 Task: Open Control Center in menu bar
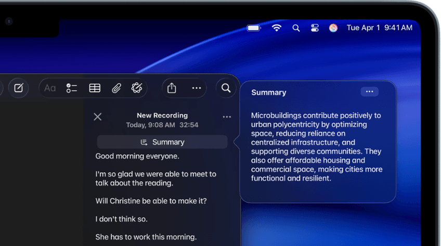[315, 28]
